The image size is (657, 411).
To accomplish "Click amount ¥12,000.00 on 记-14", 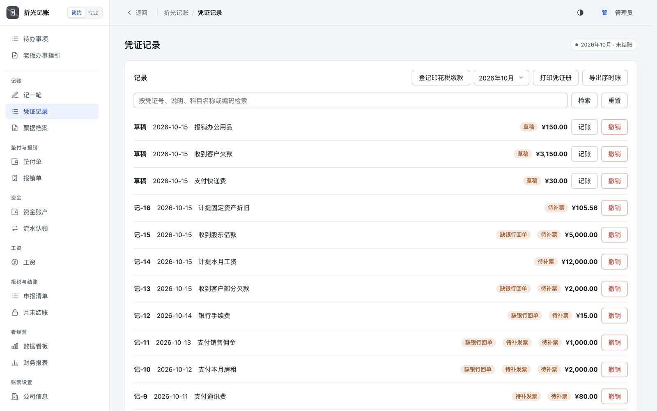I will click(x=579, y=262).
